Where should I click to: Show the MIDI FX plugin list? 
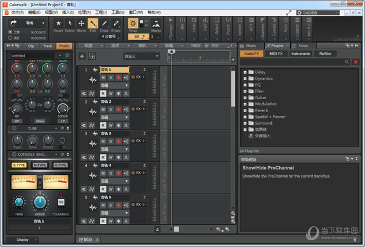point(276,54)
